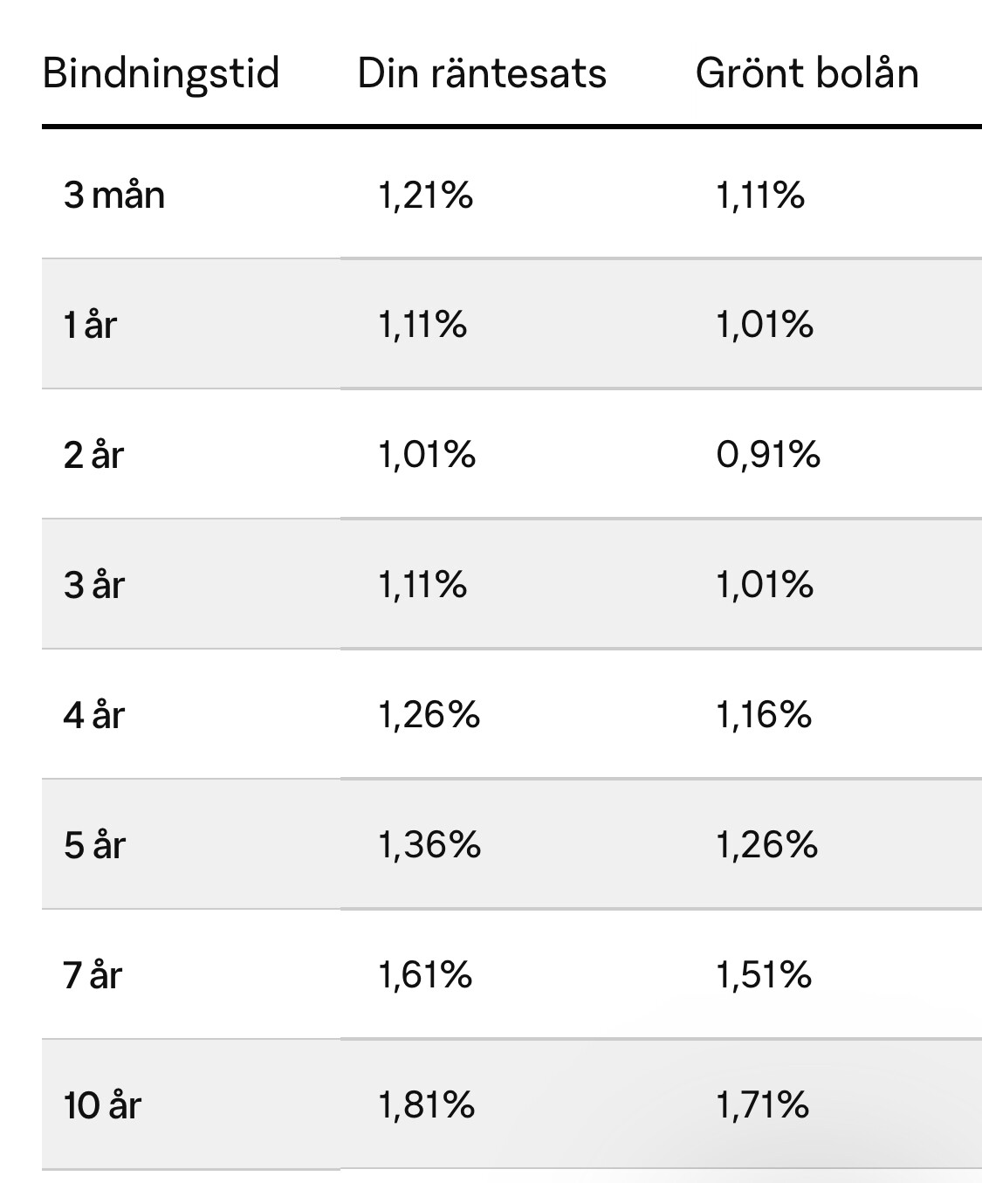
Task: Click the 1,51% green loan rate
Action: [764, 975]
